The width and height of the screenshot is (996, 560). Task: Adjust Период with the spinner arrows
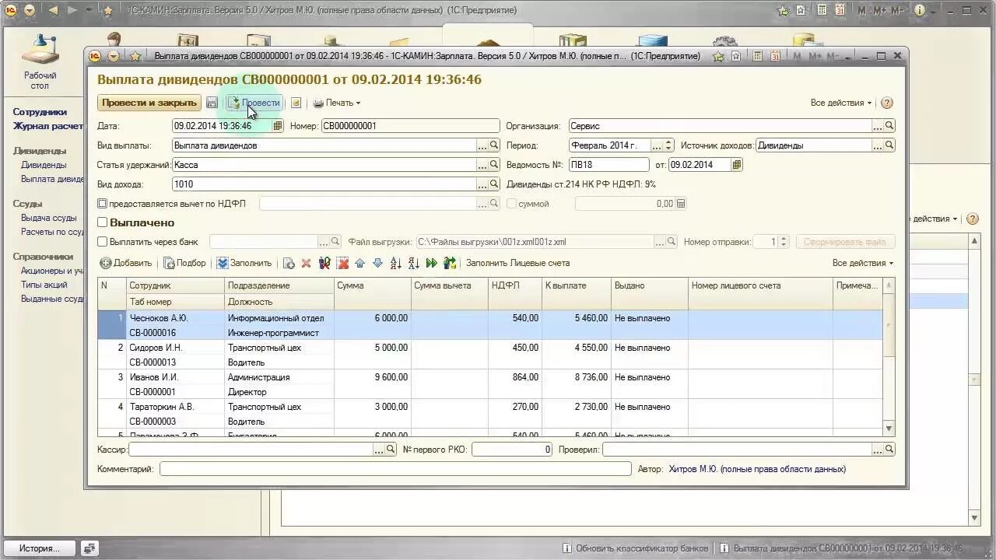668,145
